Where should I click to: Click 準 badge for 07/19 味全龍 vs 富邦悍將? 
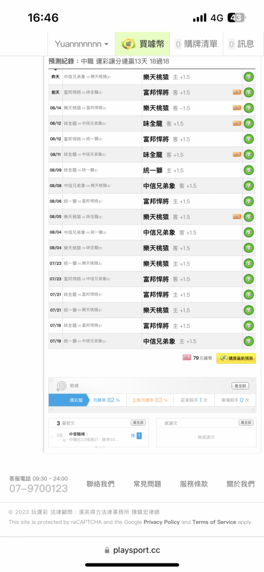coord(249,326)
